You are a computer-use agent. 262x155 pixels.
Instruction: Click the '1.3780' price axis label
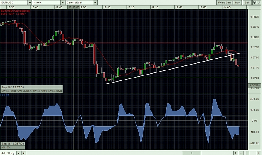(x=254, y=57)
